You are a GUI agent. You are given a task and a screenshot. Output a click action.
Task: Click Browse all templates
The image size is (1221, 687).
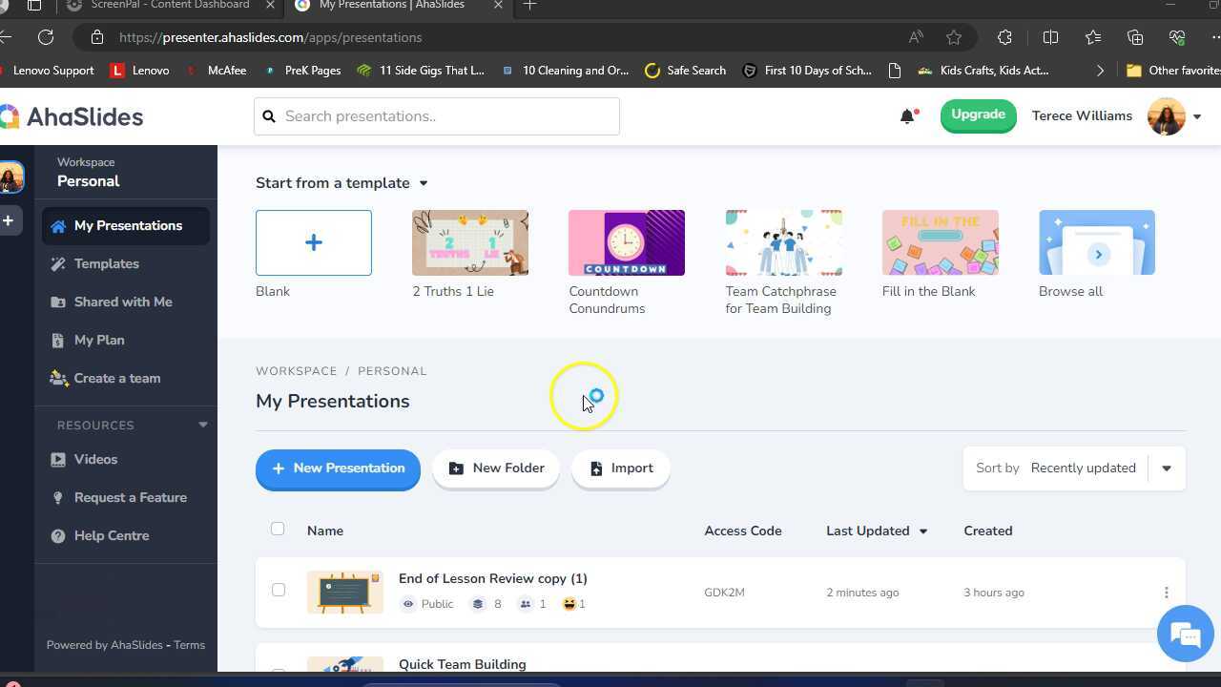pyautogui.click(x=1097, y=242)
